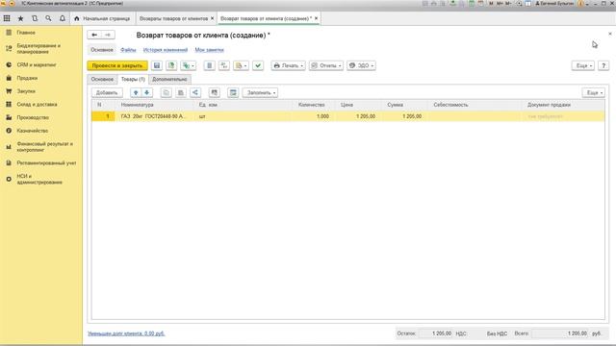Viewport: 616px width, 346px height.
Task: Open the goods table Еще menu
Action: point(593,92)
